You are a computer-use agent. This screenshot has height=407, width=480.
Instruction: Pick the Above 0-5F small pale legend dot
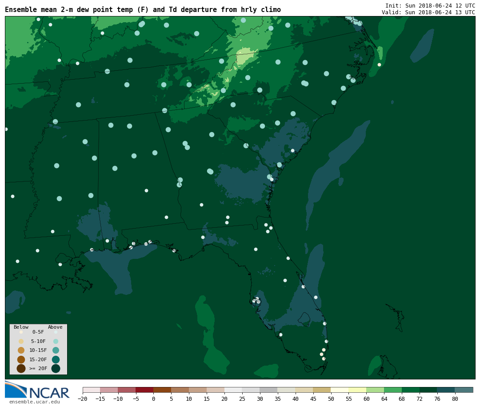[56, 332]
